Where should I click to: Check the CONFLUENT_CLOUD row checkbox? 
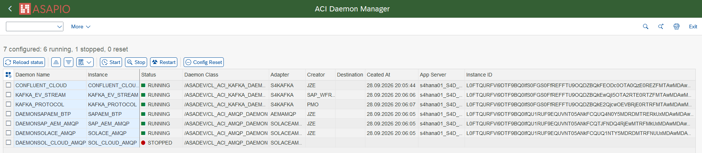pos(8,85)
